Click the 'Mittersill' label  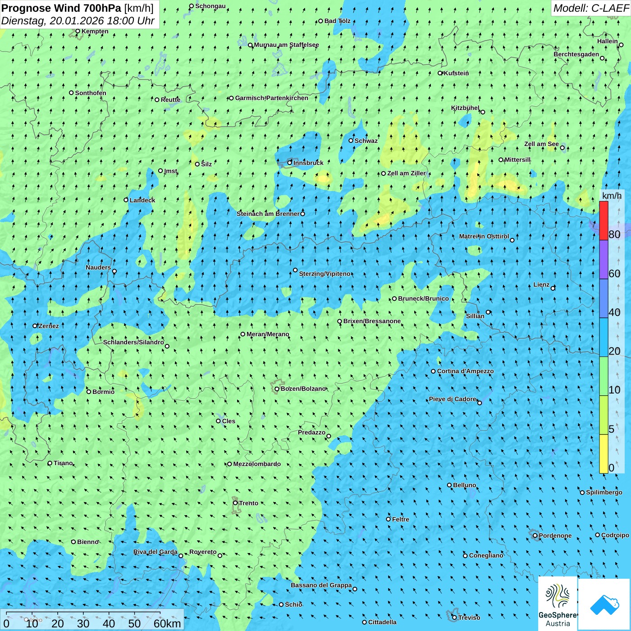tap(517, 160)
